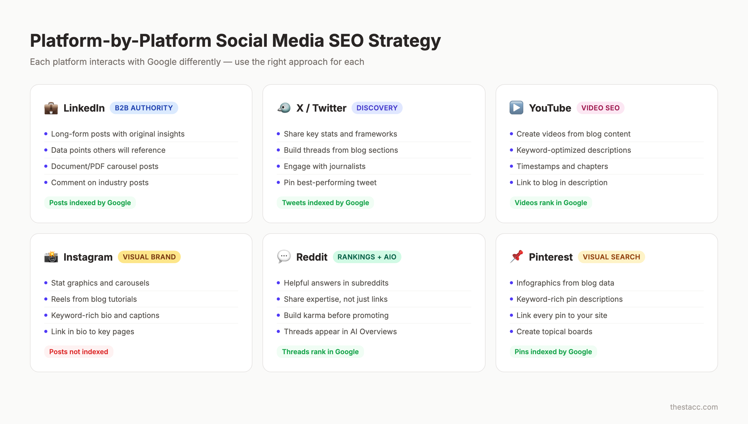Viewport: 748px width, 424px height.
Task: Click the 'Pin best-performing tweet' list item
Action: 330,182
